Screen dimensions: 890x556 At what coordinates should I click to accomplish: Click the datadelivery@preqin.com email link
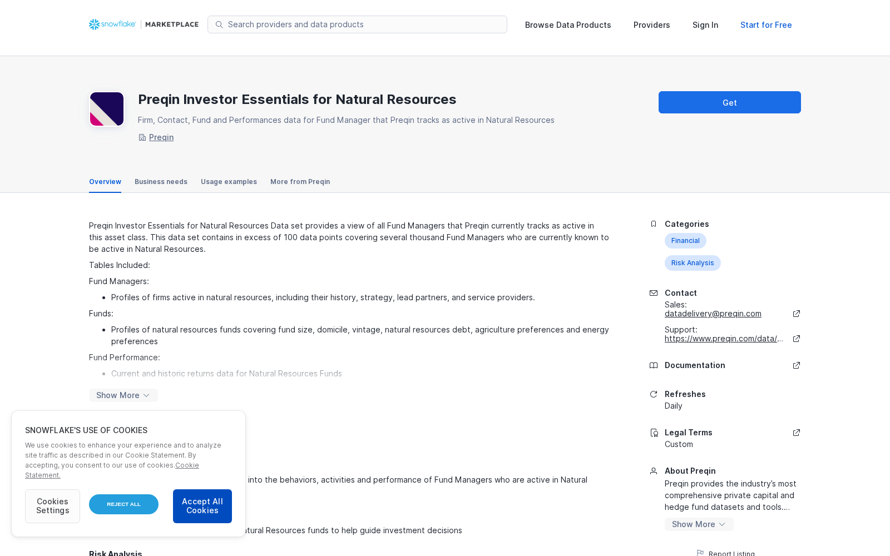click(713, 314)
